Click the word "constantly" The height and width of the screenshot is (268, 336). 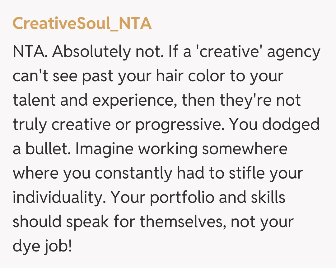pyautogui.click(x=133, y=173)
